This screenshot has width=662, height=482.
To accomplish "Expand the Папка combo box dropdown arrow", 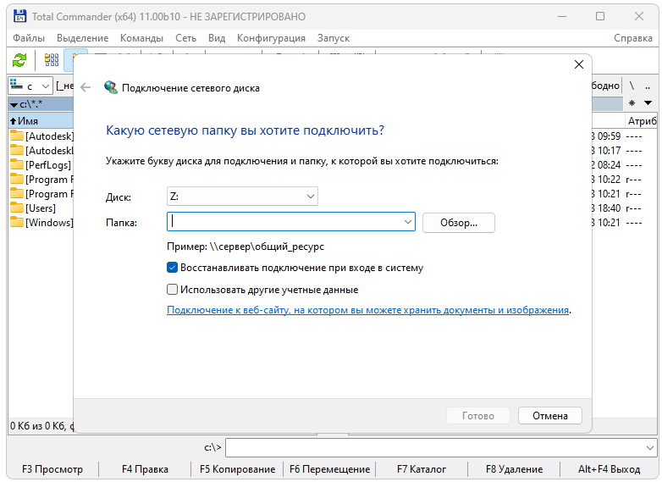I will [x=407, y=222].
